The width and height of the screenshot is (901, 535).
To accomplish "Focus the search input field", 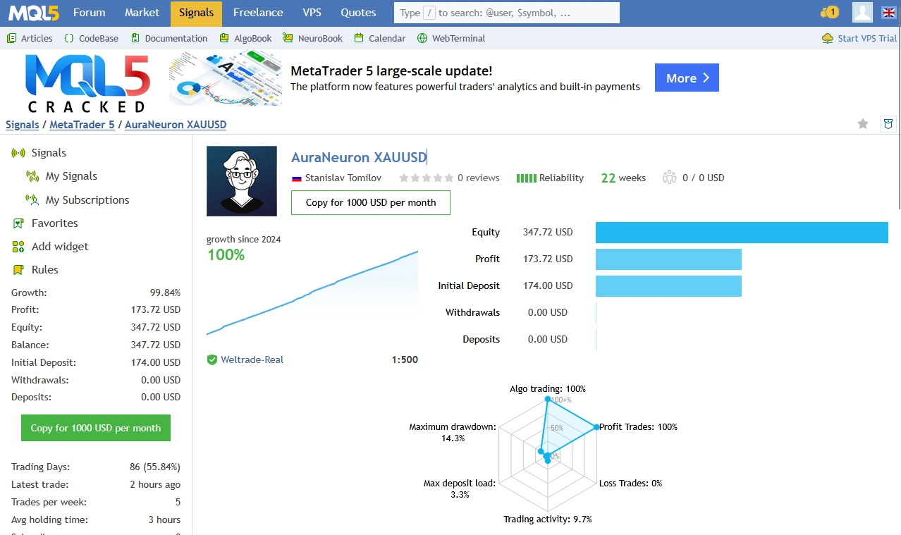I will (507, 13).
